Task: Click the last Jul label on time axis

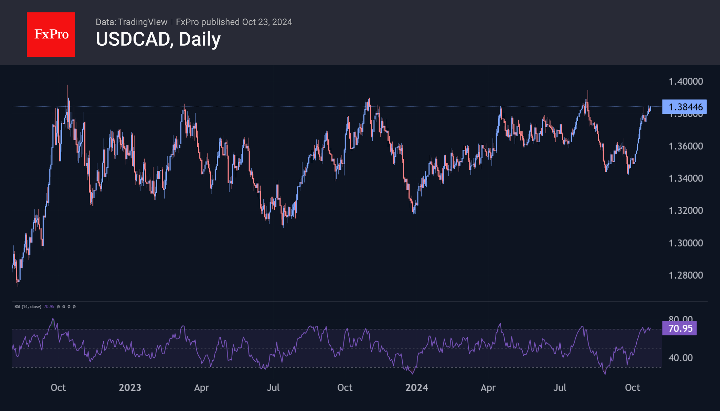Action: pyautogui.click(x=560, y=388)
